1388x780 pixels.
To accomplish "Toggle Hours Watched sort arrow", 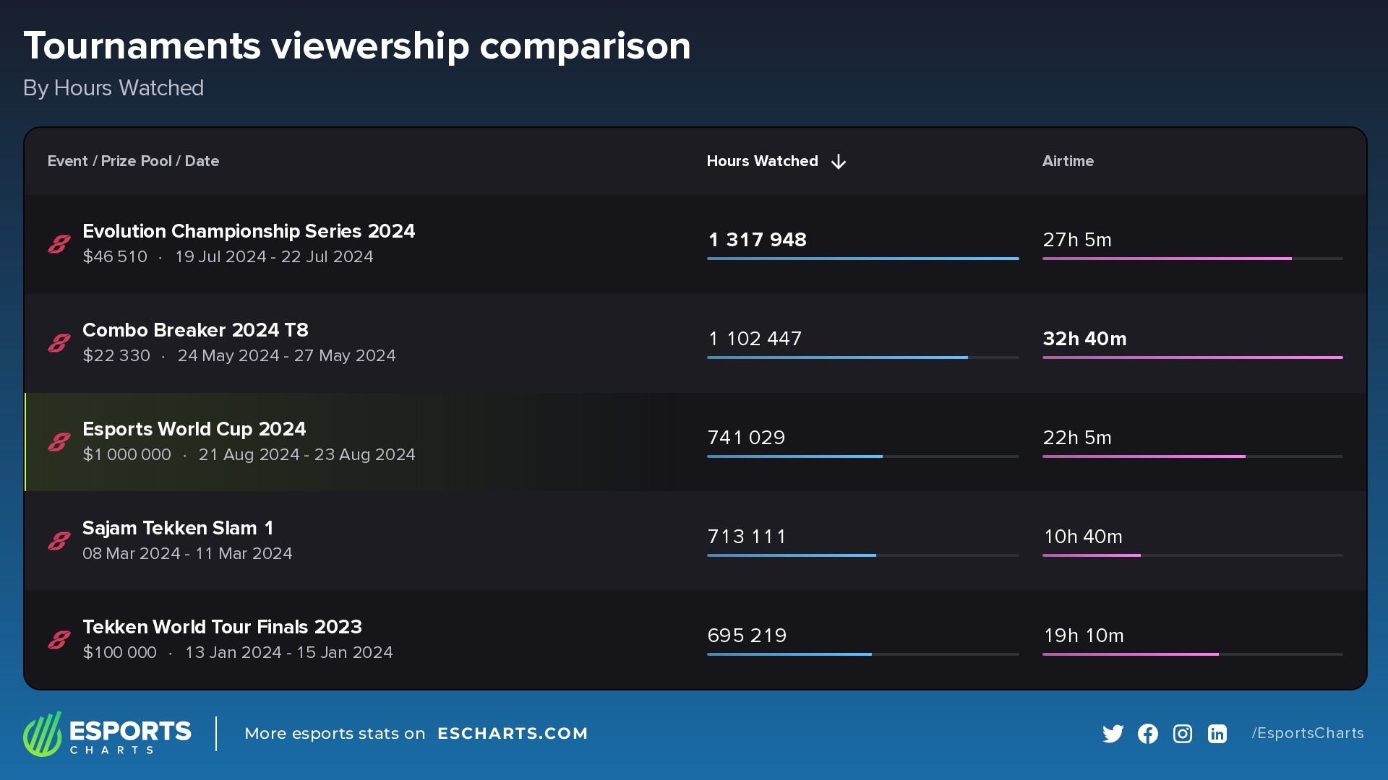I will [x=839, y=162].
